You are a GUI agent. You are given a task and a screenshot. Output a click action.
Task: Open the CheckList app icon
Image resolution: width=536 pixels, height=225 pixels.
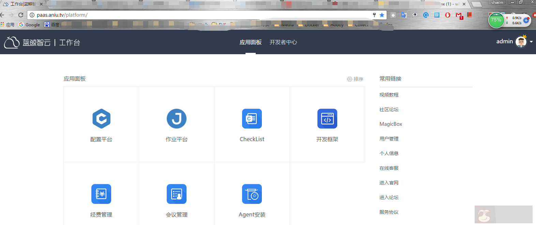[x=252, y=119]
